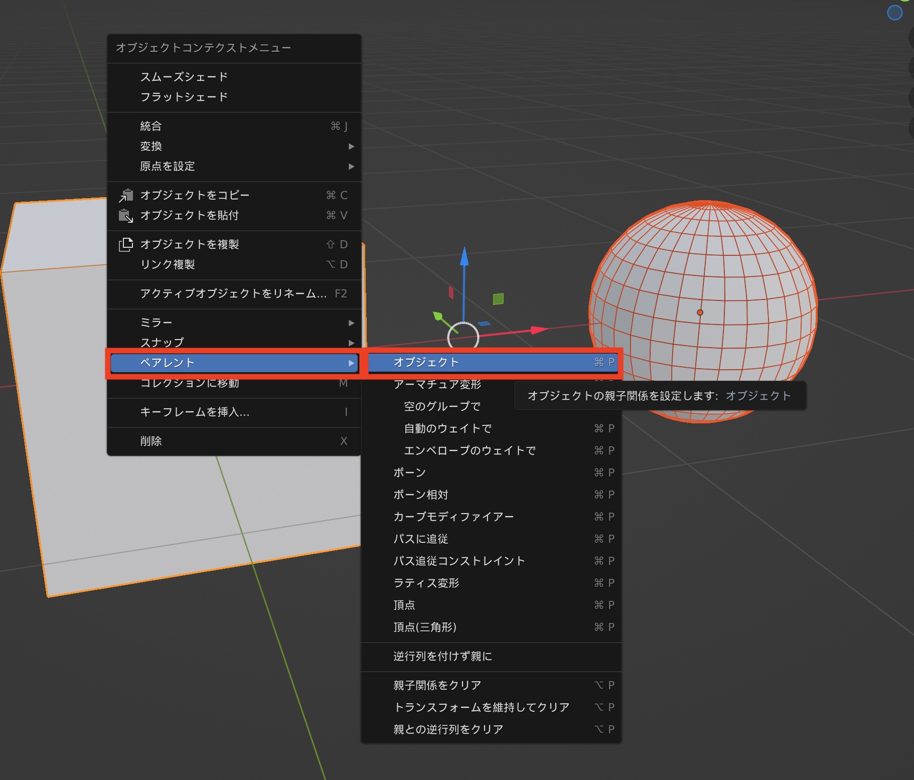Click the green Y-axis gizmo arrow tip
Image resolution: width=914 pixels, height=780 pixels.
pos(438,316)
